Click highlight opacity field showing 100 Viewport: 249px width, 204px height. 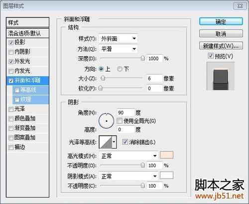point(154,166)
